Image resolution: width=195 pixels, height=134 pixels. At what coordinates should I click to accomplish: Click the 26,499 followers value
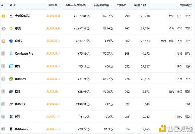(145, 79)
